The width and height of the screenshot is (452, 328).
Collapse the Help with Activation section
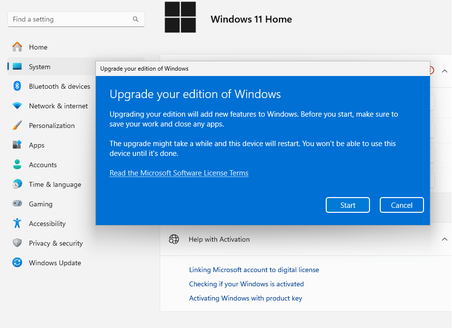445,239
